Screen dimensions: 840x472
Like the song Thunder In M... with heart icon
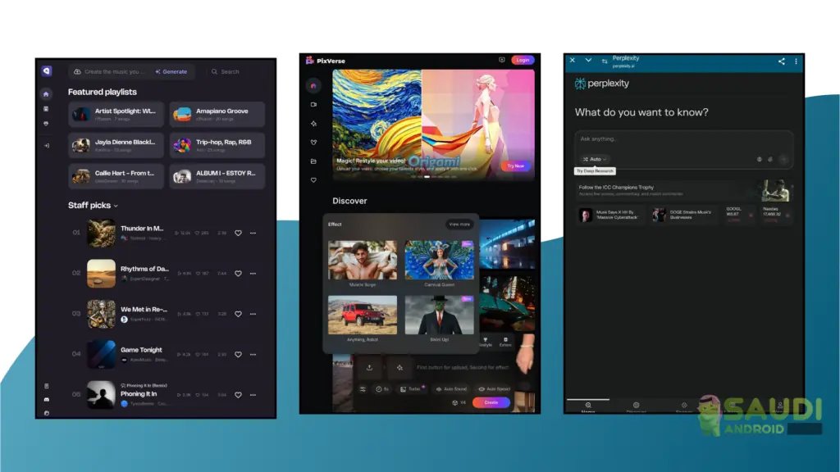point(239,233)
